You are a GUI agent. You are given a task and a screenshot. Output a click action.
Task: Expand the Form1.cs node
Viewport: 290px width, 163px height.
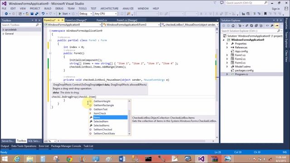click(x=227, y=55)
